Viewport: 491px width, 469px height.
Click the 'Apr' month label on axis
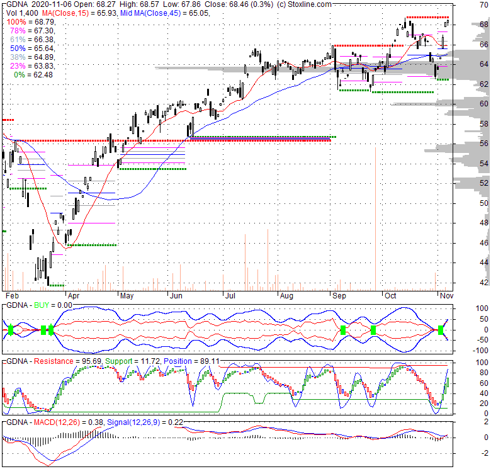74,296
